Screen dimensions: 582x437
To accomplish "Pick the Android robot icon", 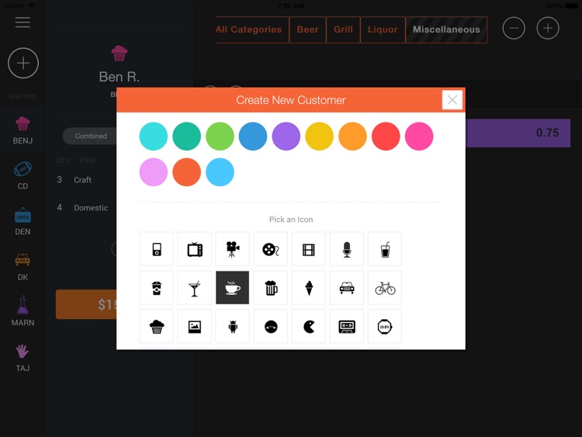I will click(x=232, y=326).
